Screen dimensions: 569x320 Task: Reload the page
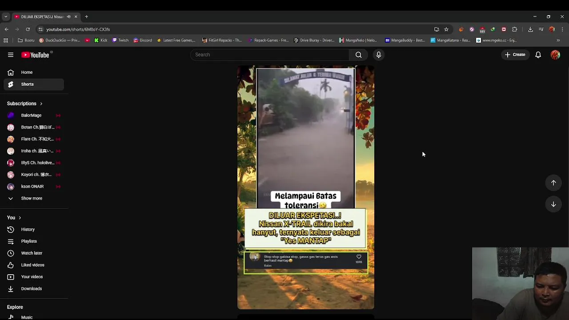tap(28, 29)
